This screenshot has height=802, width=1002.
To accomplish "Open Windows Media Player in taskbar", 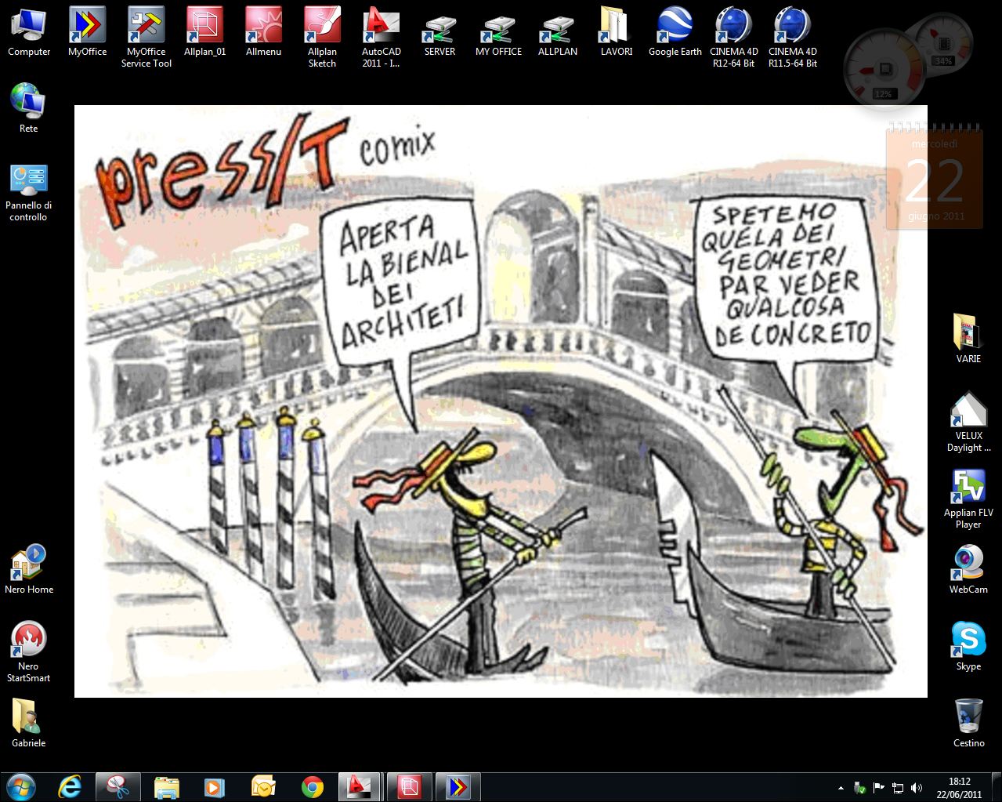I will 214,786.
